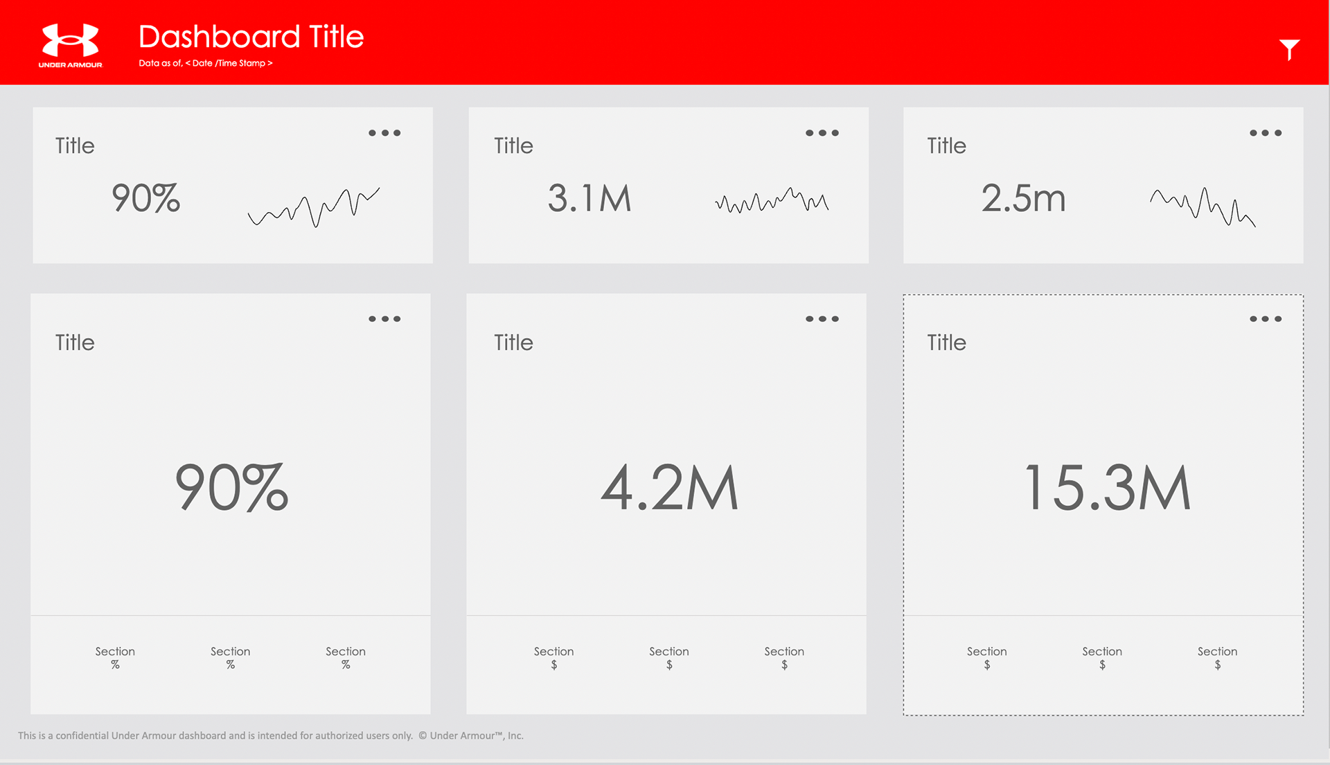Click the sparkline chart beside top 90%
1330x765 pixels.
(314, 206)
